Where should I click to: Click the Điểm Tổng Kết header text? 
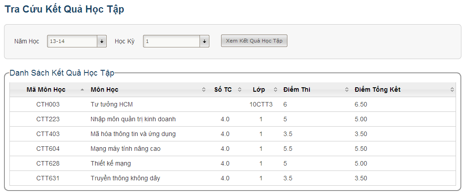(x=378, y=89)
